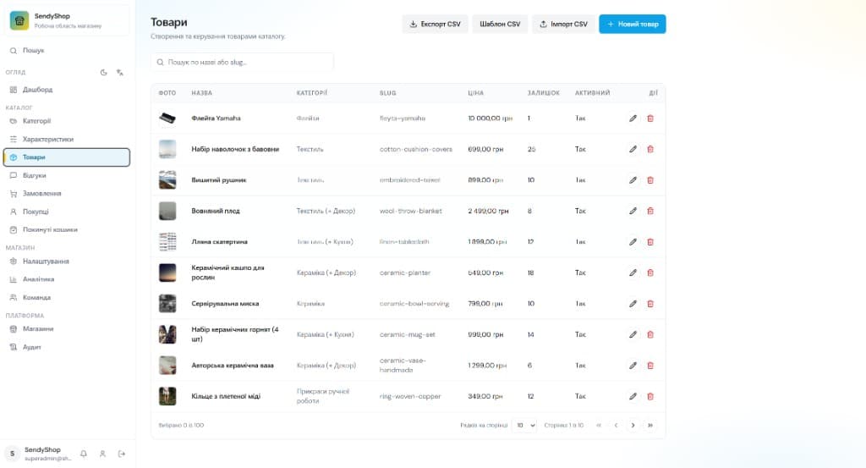The height and width of the screenshot is (468, 866).
Task: Sort by Назва column header
Action: tap(201, 93)
